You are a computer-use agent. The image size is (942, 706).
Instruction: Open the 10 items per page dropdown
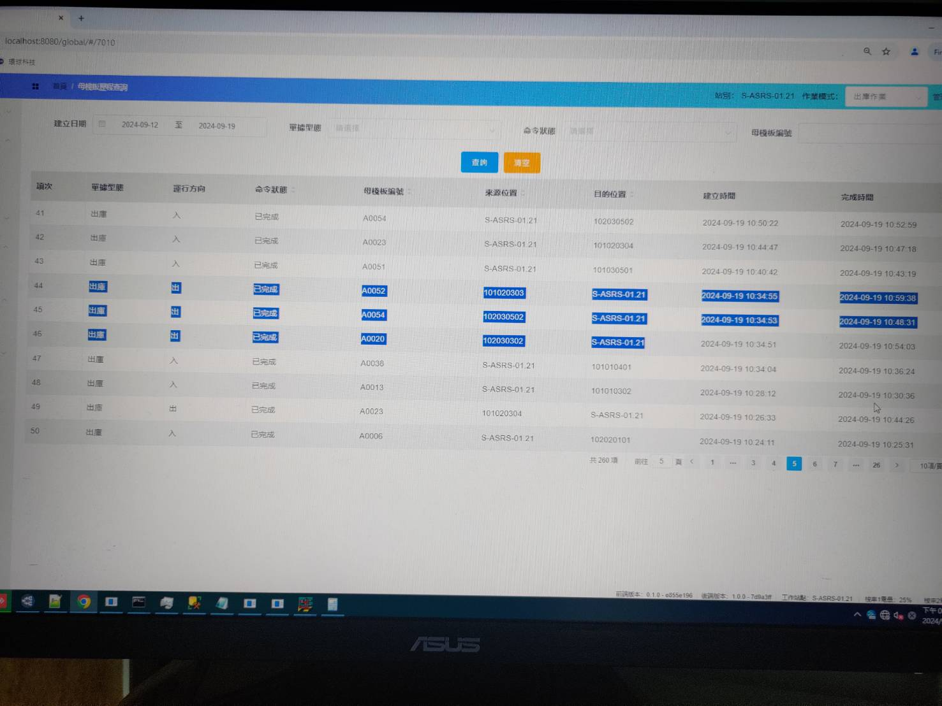coord(927,466)
